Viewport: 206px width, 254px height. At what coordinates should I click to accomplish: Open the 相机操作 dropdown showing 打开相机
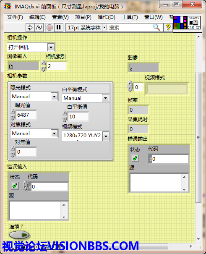pos(31,47)
